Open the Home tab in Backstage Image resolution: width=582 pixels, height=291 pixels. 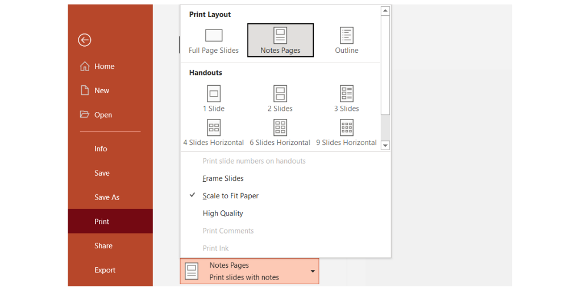(x=104, y=66)
